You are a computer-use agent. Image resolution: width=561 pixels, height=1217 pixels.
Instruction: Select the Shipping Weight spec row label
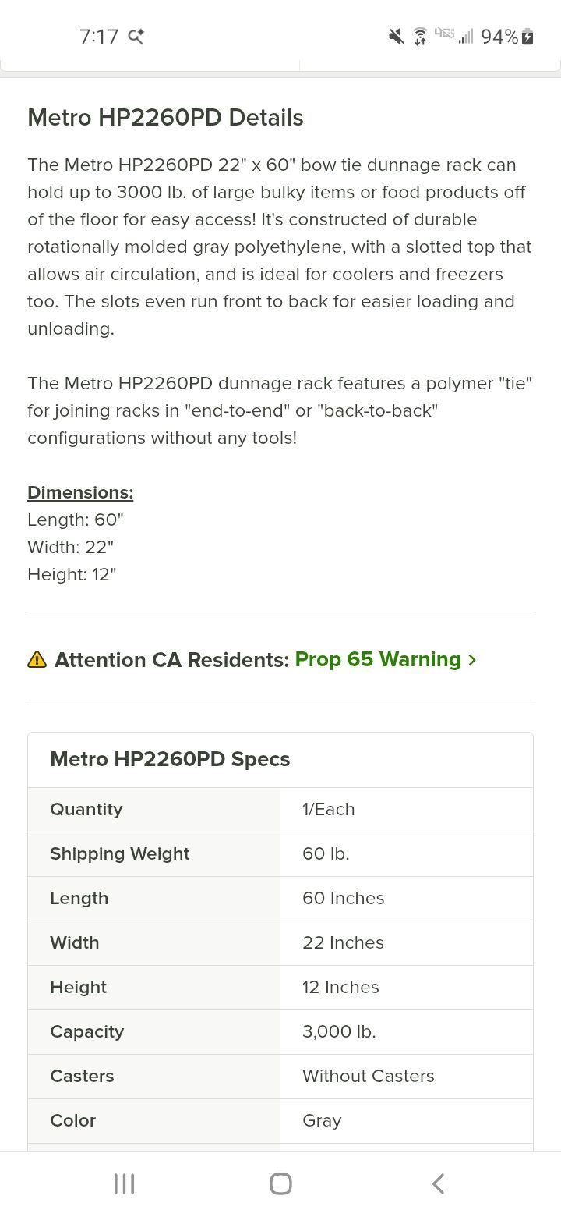(120, 853)
